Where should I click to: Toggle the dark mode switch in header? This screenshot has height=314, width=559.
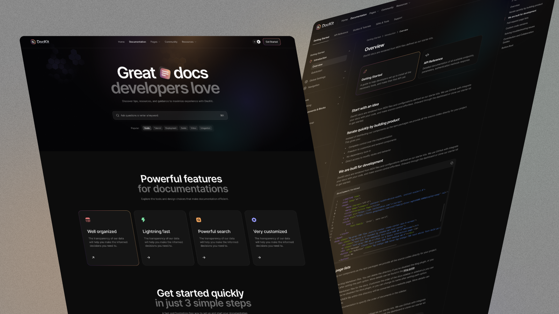coord(257,42)
